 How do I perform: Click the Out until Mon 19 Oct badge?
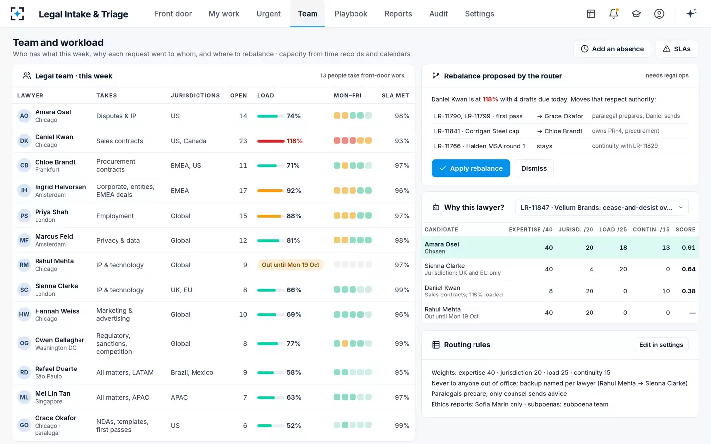point(290,265)
